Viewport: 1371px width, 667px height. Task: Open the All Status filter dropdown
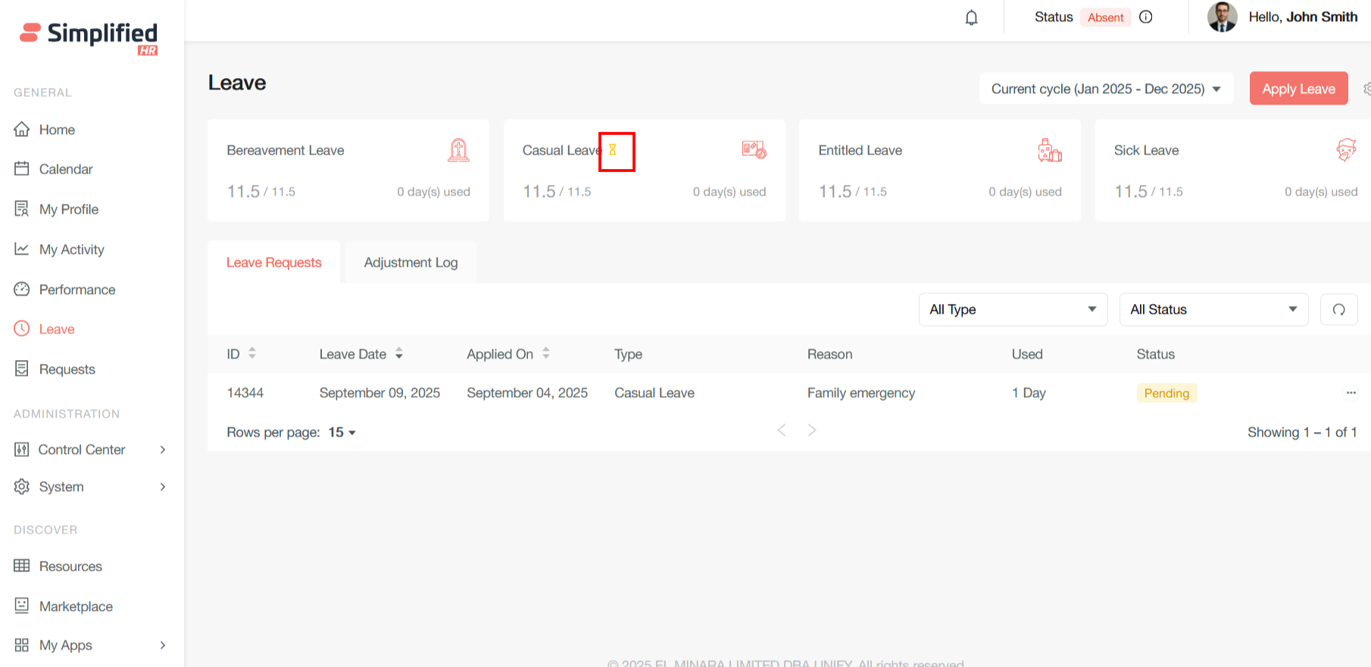(1213, 309)
